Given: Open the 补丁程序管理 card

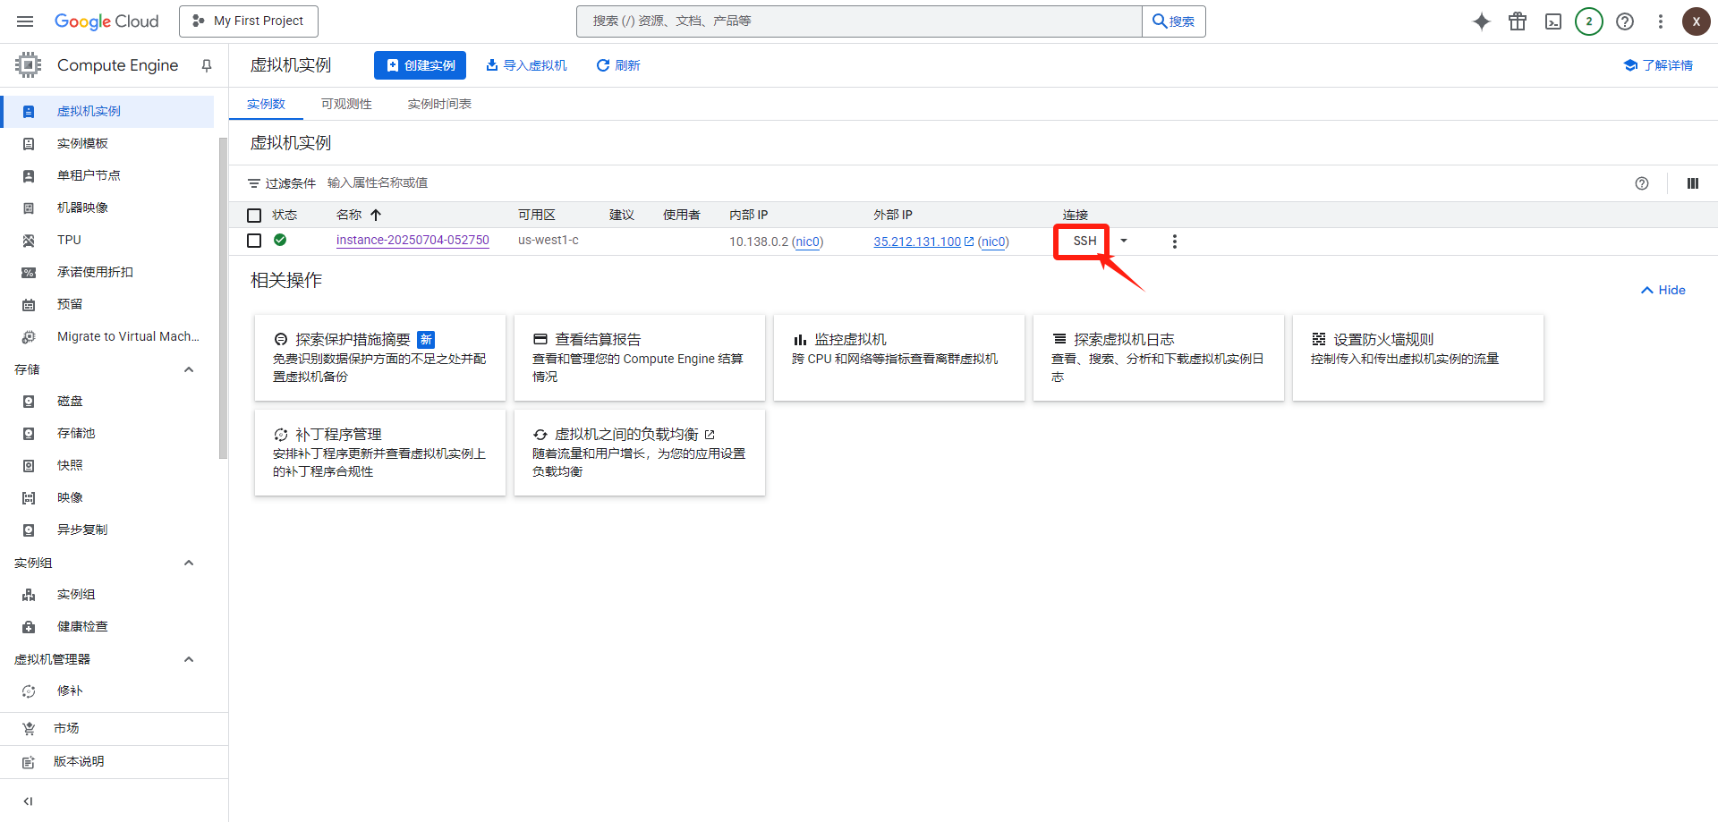Looking at the screenshot, I should coord(380,453).
